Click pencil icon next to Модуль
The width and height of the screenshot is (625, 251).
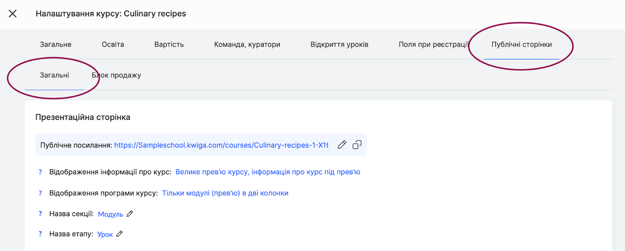tap(130, 213)
